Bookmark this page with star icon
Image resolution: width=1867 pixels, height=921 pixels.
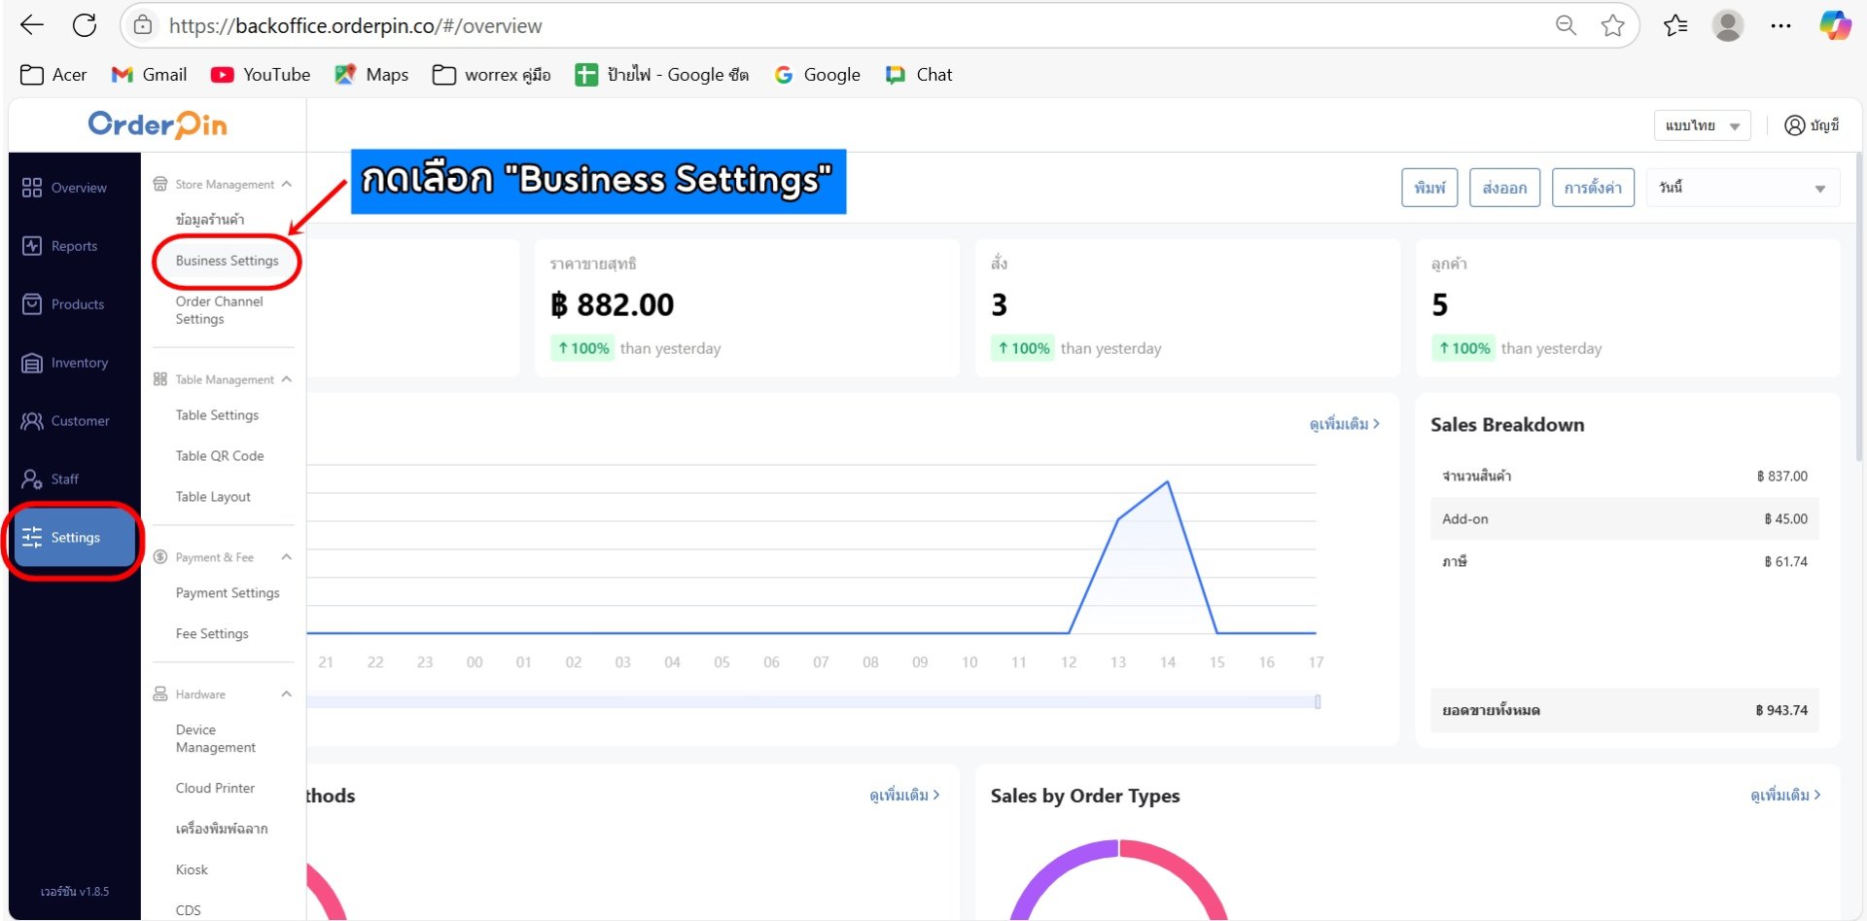point(1612,25)
